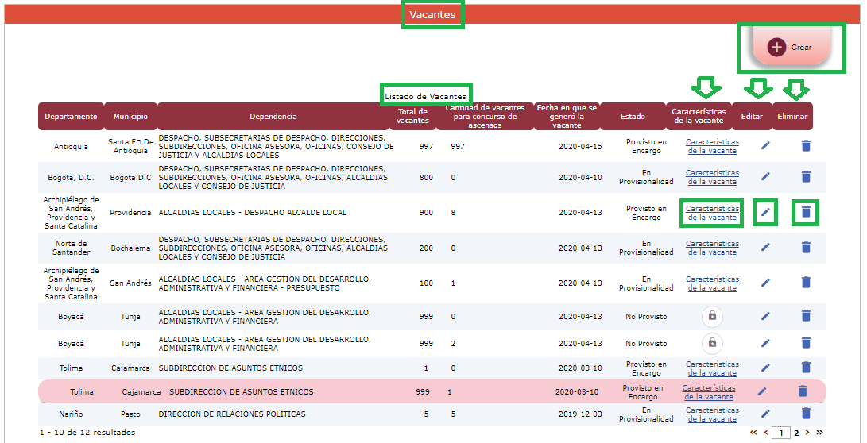Click the lock icon in second Tunja row
This screenshot has width=867, height=443.
pos(712,343)
